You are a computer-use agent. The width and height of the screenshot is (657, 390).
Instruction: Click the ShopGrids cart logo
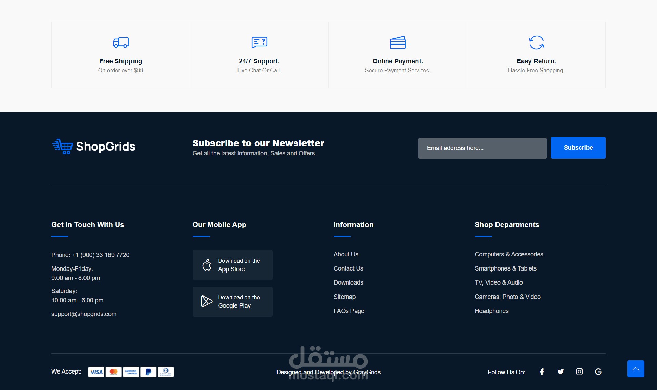point(63,147)
